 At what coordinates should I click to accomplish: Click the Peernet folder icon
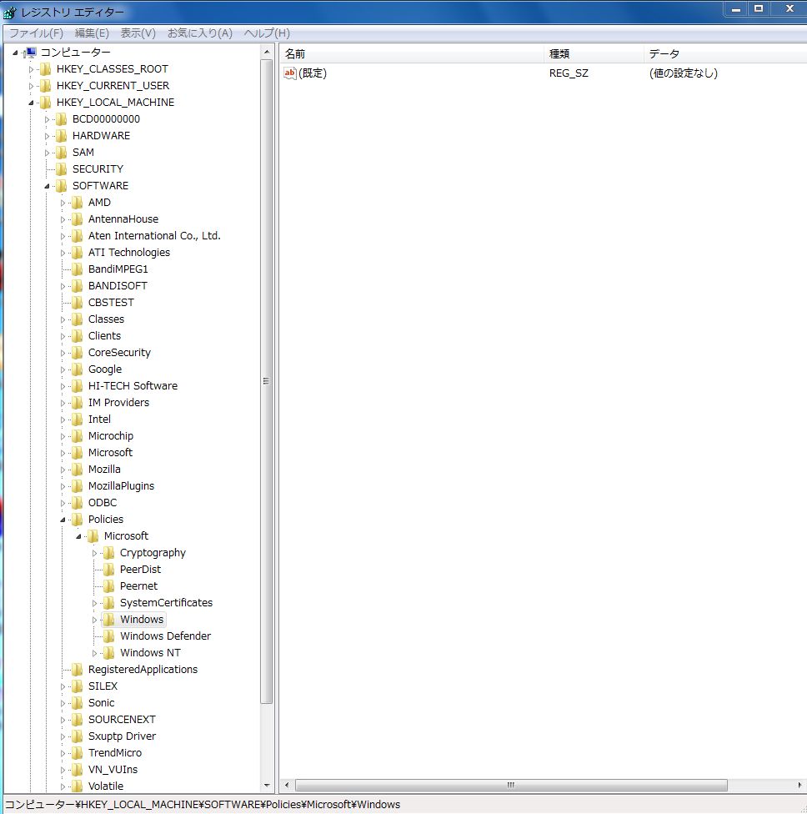(x=109, y=585)
